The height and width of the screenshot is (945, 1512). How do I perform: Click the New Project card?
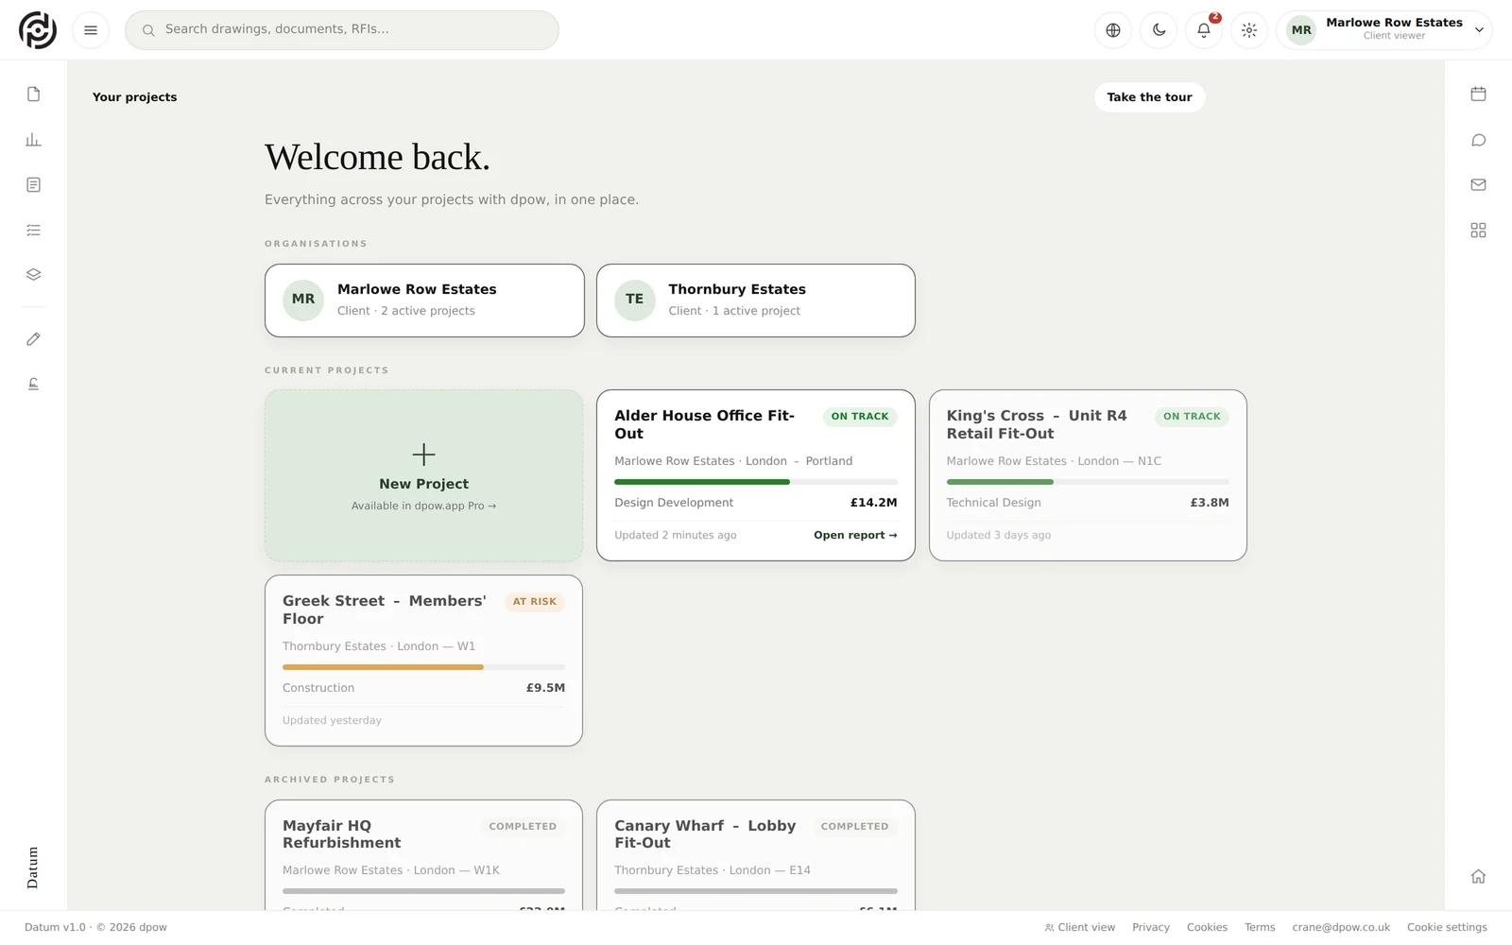tap(424, 476)
